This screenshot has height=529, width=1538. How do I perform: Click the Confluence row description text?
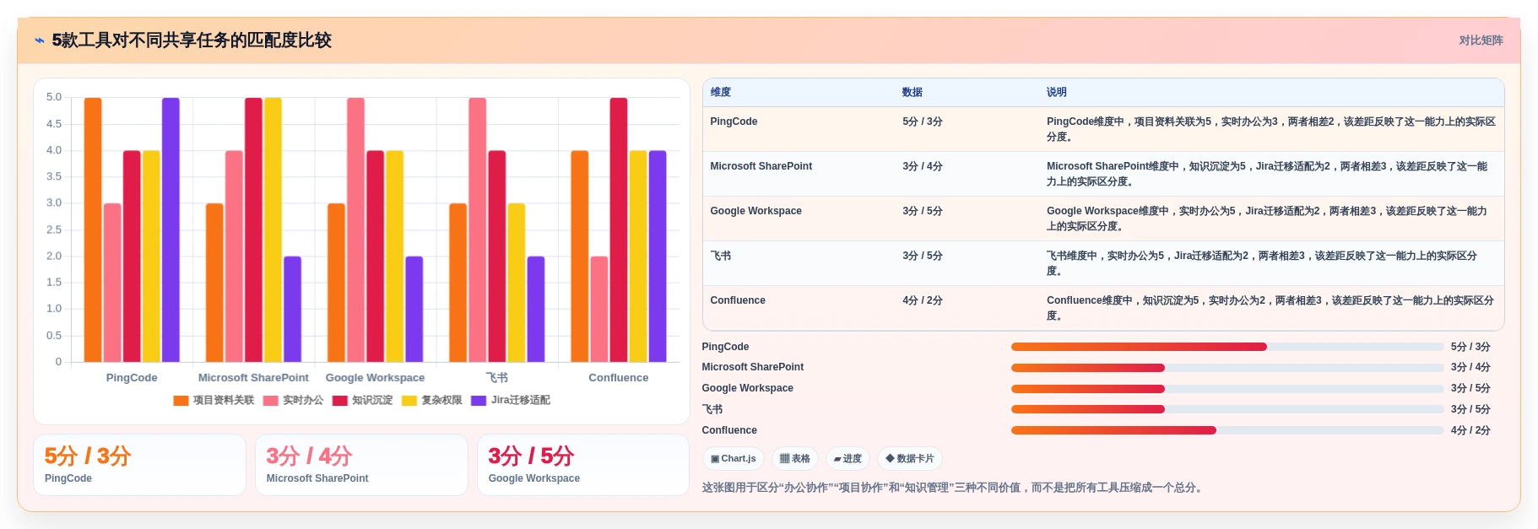click(x=1270, y=308)
